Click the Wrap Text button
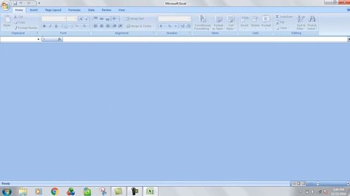The image size is (350, 196). 135,19
